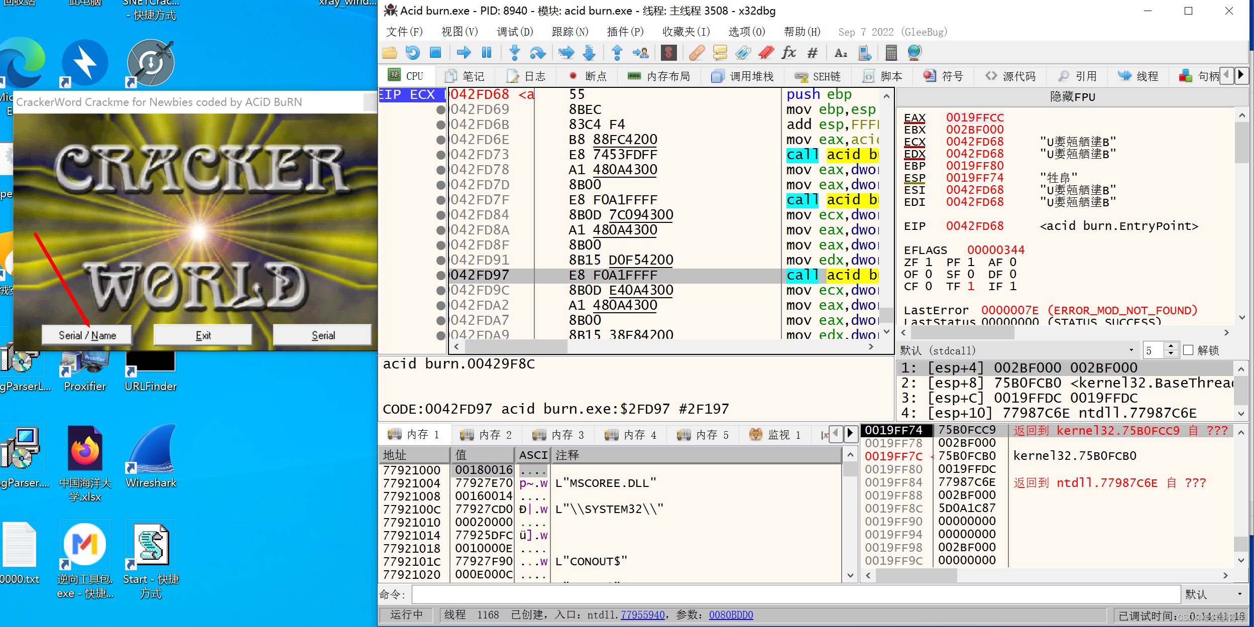Viewport: 1254px width, 627px height.
Task: Expand the 默认 (stdcall) calling convention dropdown
Action: coord(1131,350)
